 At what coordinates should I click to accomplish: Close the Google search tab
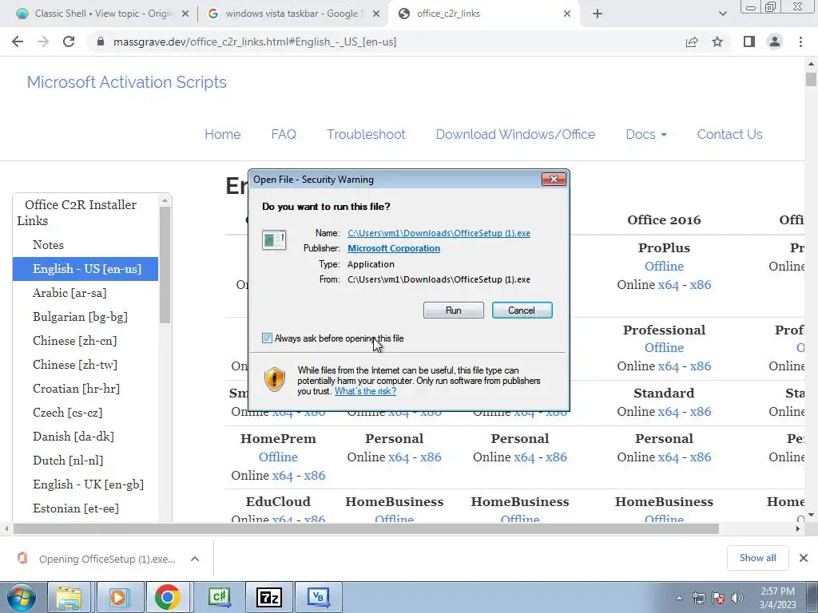[375, 14]
